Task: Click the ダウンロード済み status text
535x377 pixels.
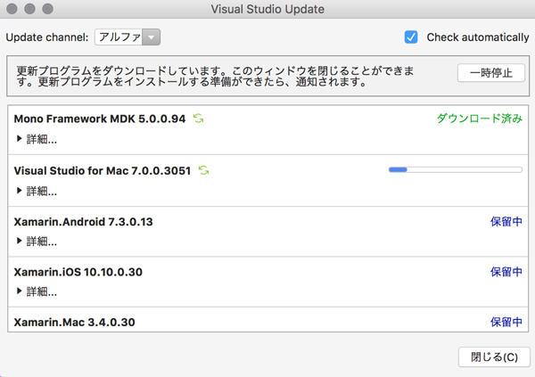Action: click(480, 119)
